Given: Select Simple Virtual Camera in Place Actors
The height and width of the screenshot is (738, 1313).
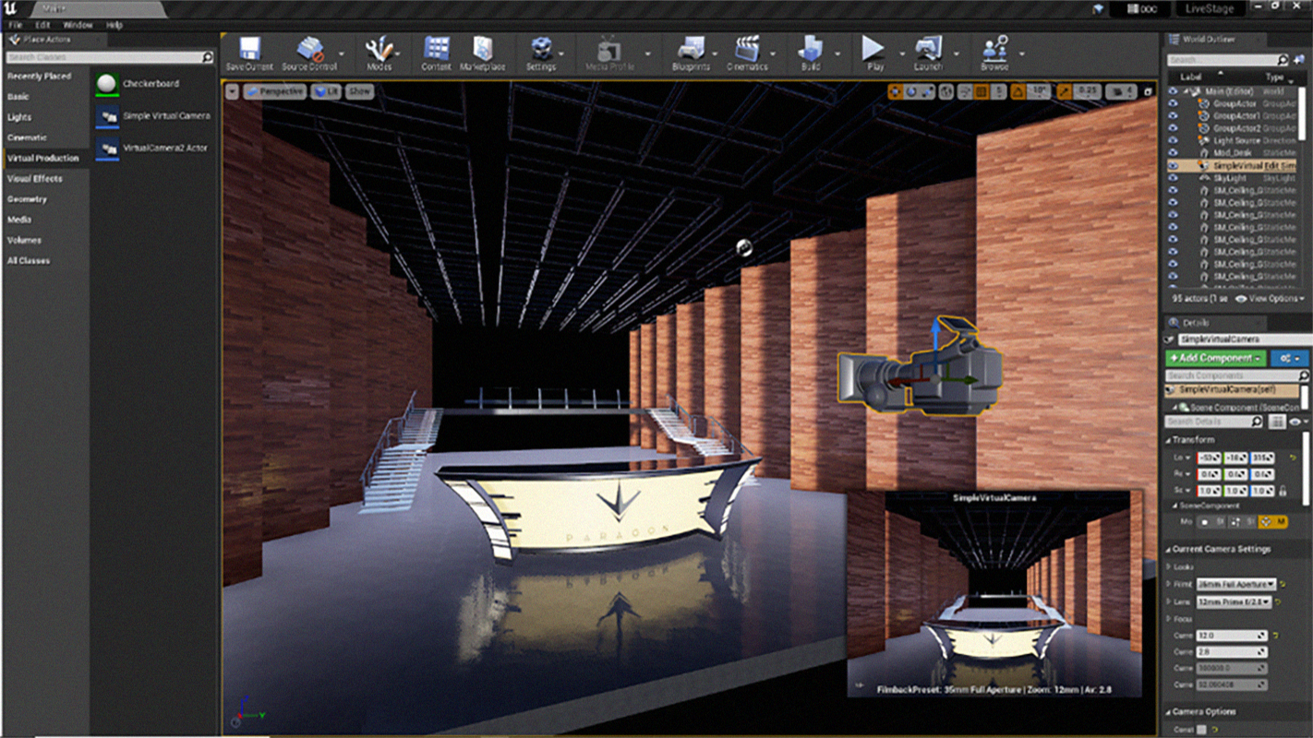Looking at the screenshot, I should coord(153,116).
